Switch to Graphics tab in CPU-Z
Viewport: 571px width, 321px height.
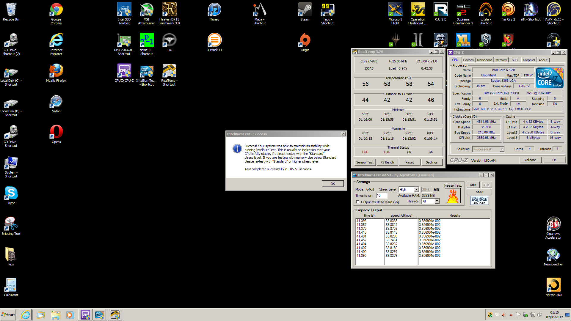click(x=529, y=60)
